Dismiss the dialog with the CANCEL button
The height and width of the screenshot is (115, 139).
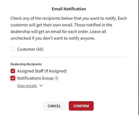tap(54, 106)
